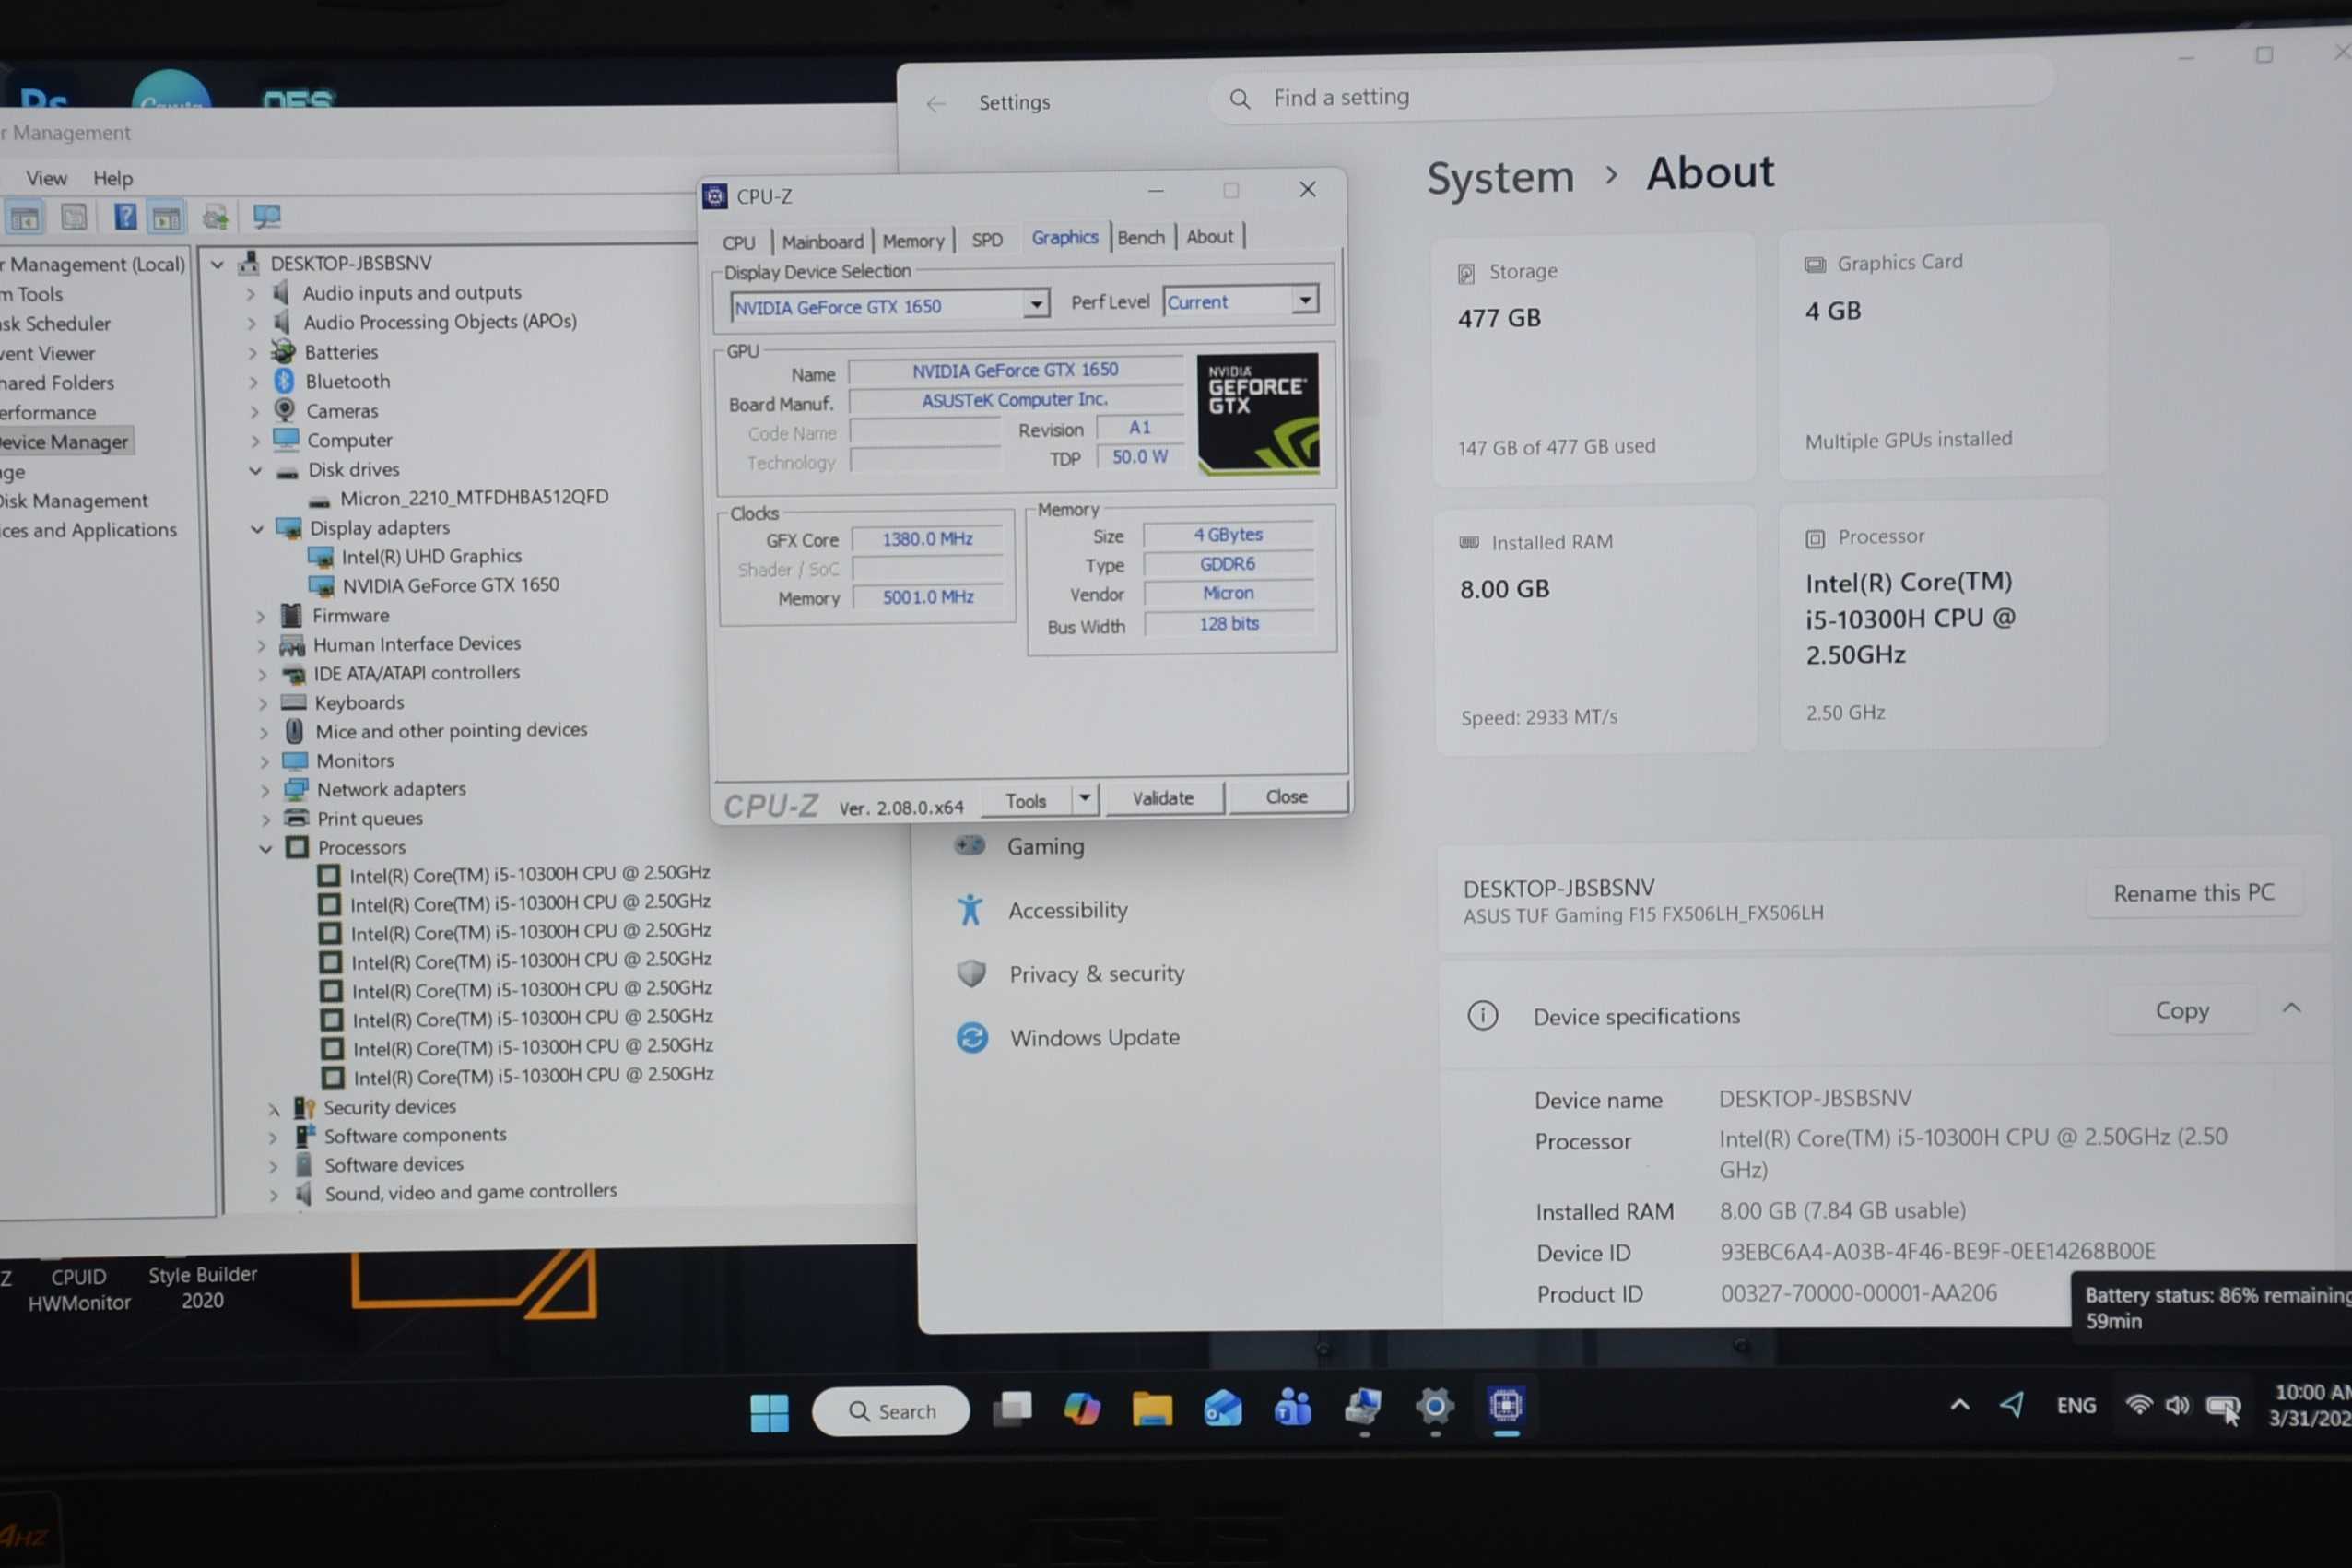2352x1568 pixels.
Task: Click the help question-mark toolbar icon
Action: click(125, 216)
